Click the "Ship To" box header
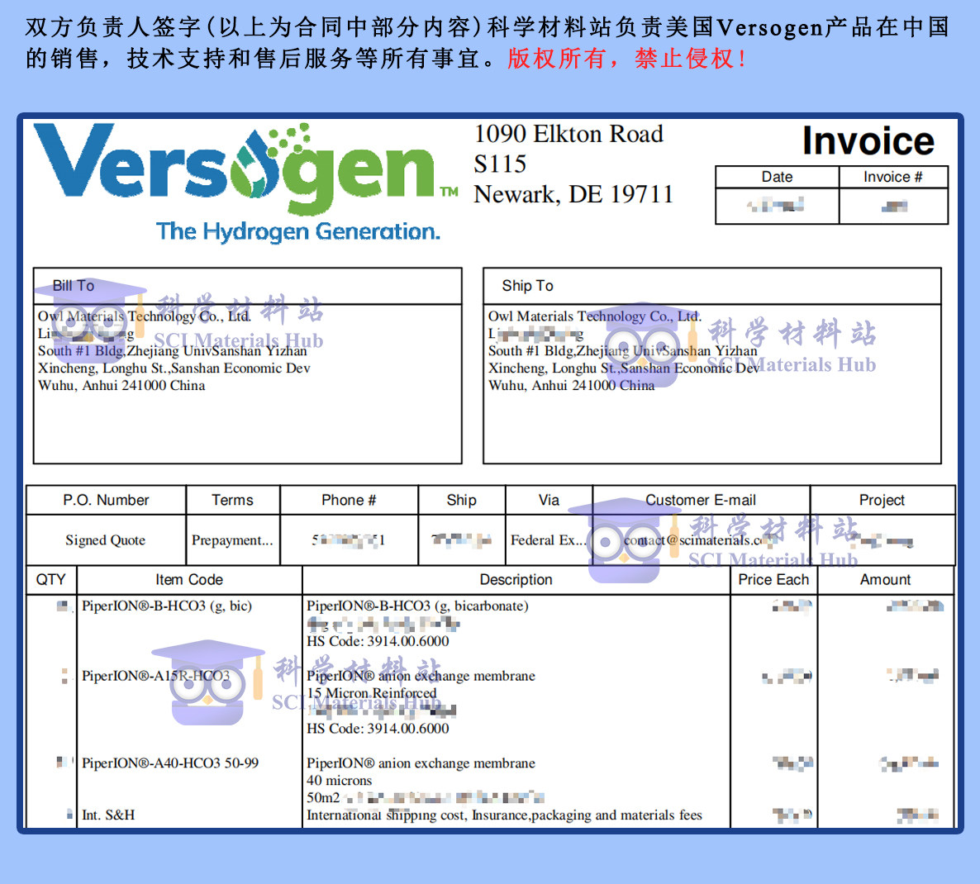The image size is (980, 884). click(712, 286)
